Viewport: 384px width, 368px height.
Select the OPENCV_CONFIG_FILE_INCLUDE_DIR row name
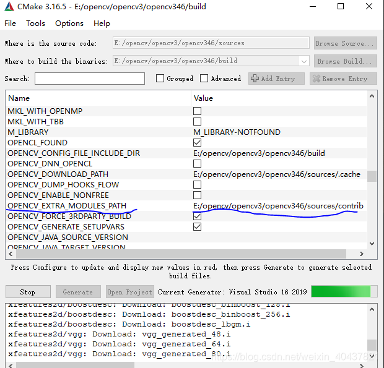pos(74,153)
